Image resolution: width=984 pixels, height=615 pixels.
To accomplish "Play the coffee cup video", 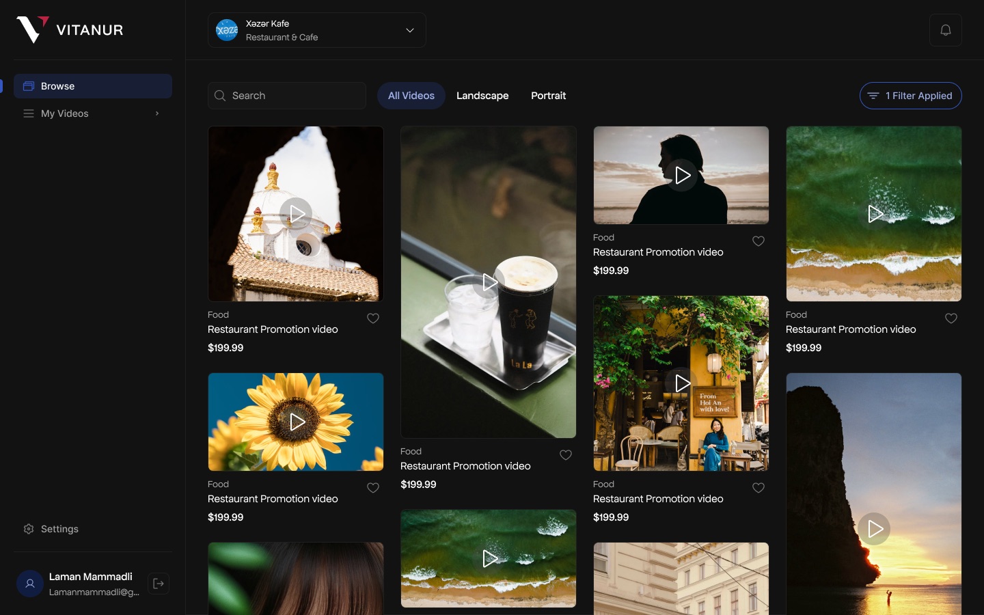I will click(489, 282).
